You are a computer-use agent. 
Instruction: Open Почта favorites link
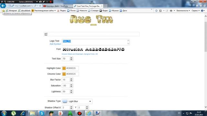pos(71,11)
